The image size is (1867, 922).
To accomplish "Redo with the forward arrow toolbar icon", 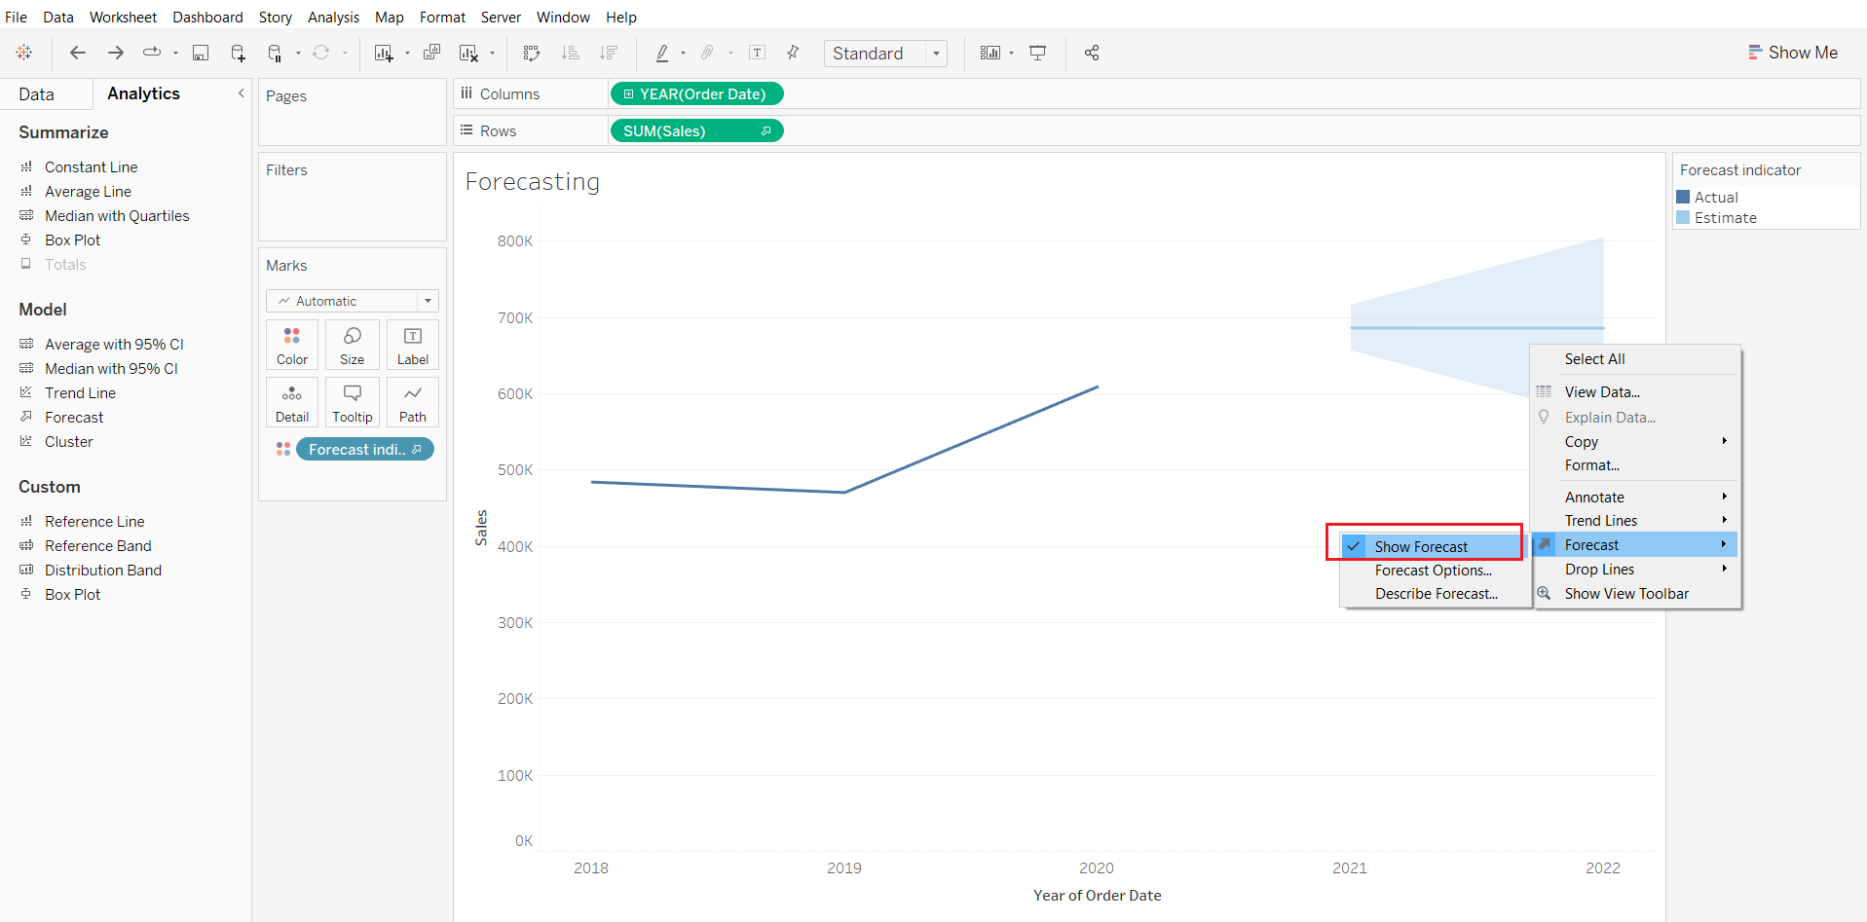I will [115, 53].
